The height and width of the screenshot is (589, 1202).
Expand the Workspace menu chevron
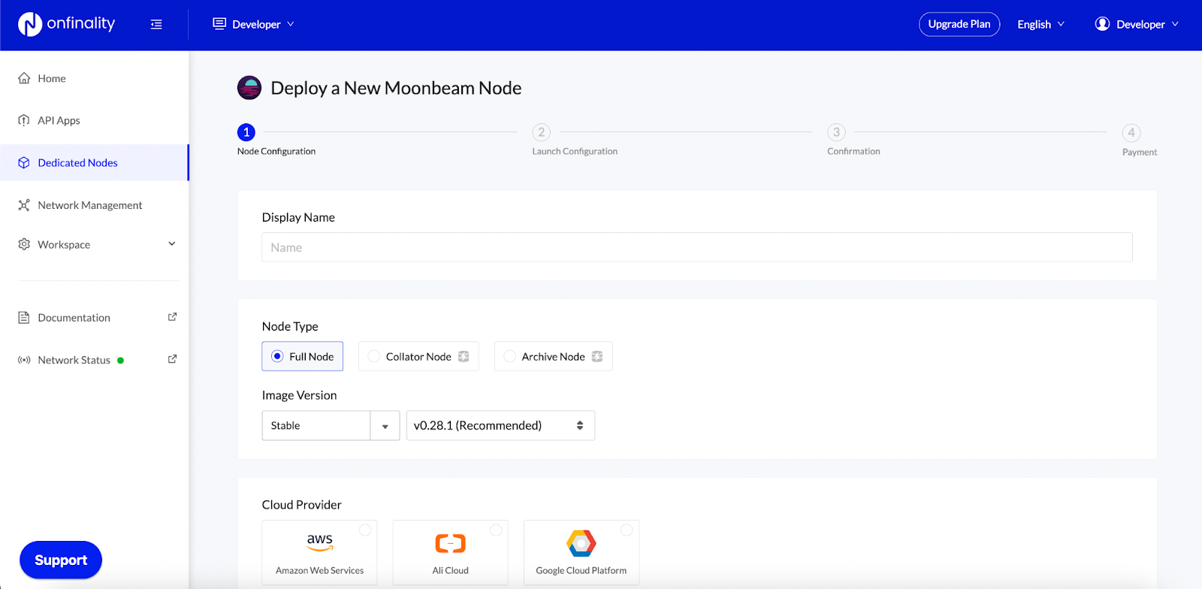172,243
